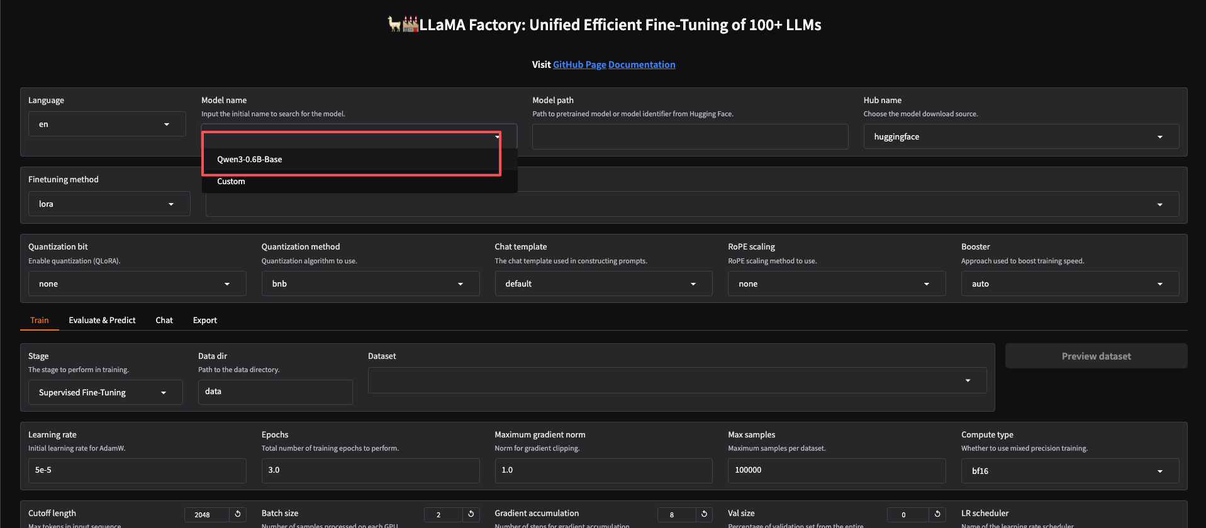Reset the Gradient accumulation value

[704, 514]
